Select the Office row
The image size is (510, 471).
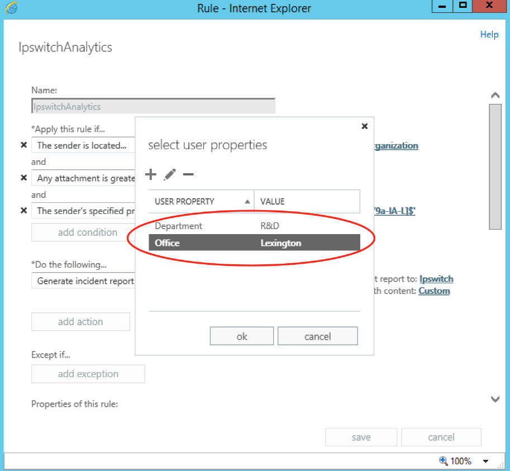coord(254,242)
